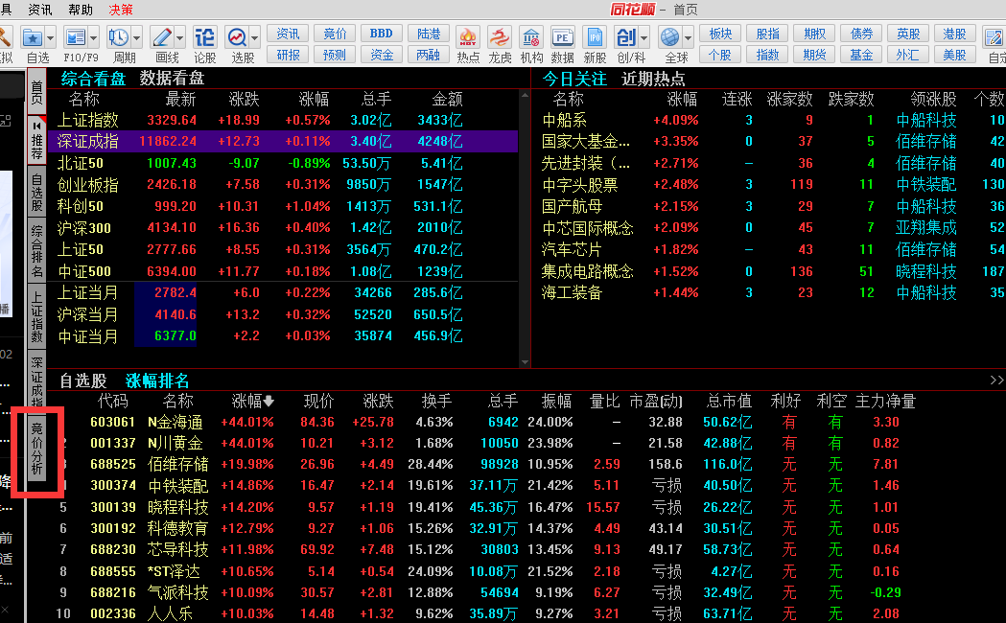
Task: Sort by the 涨幅 column arrow in ranking table
Action: click(x=269, y=402)
